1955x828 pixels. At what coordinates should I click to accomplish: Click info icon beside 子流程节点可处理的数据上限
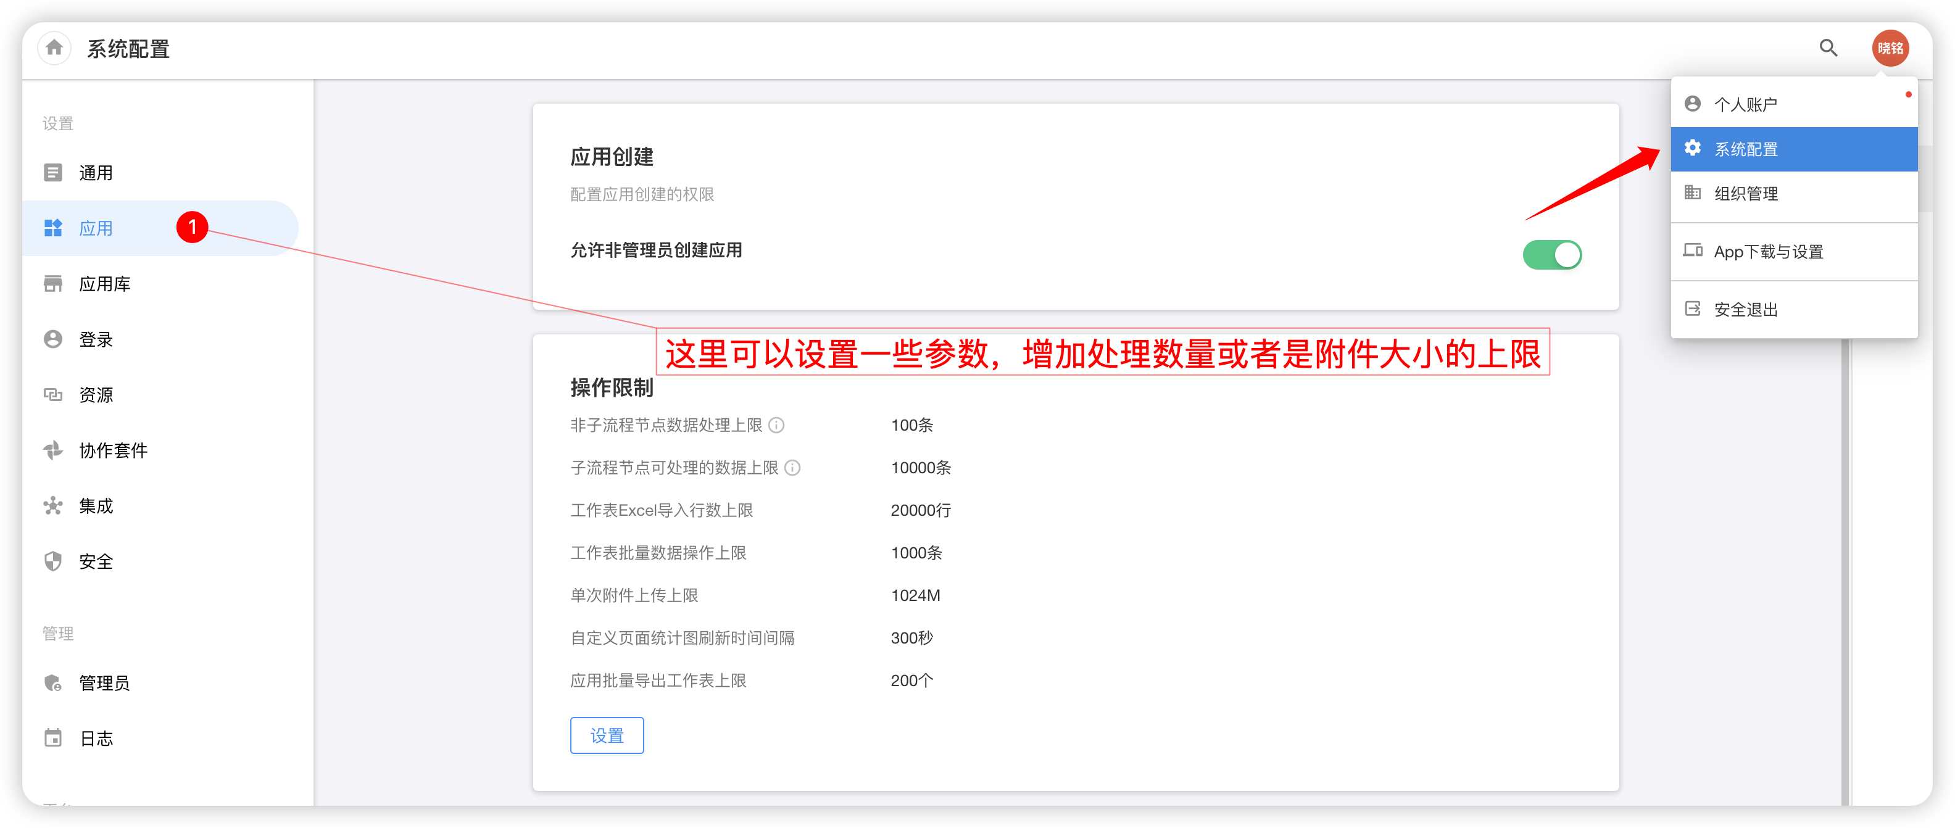coord(792,468)
